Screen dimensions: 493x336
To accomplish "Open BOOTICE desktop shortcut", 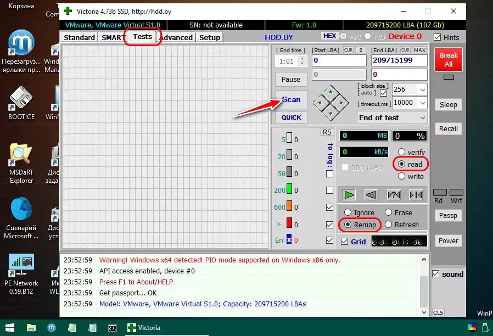I will point(21,103).
